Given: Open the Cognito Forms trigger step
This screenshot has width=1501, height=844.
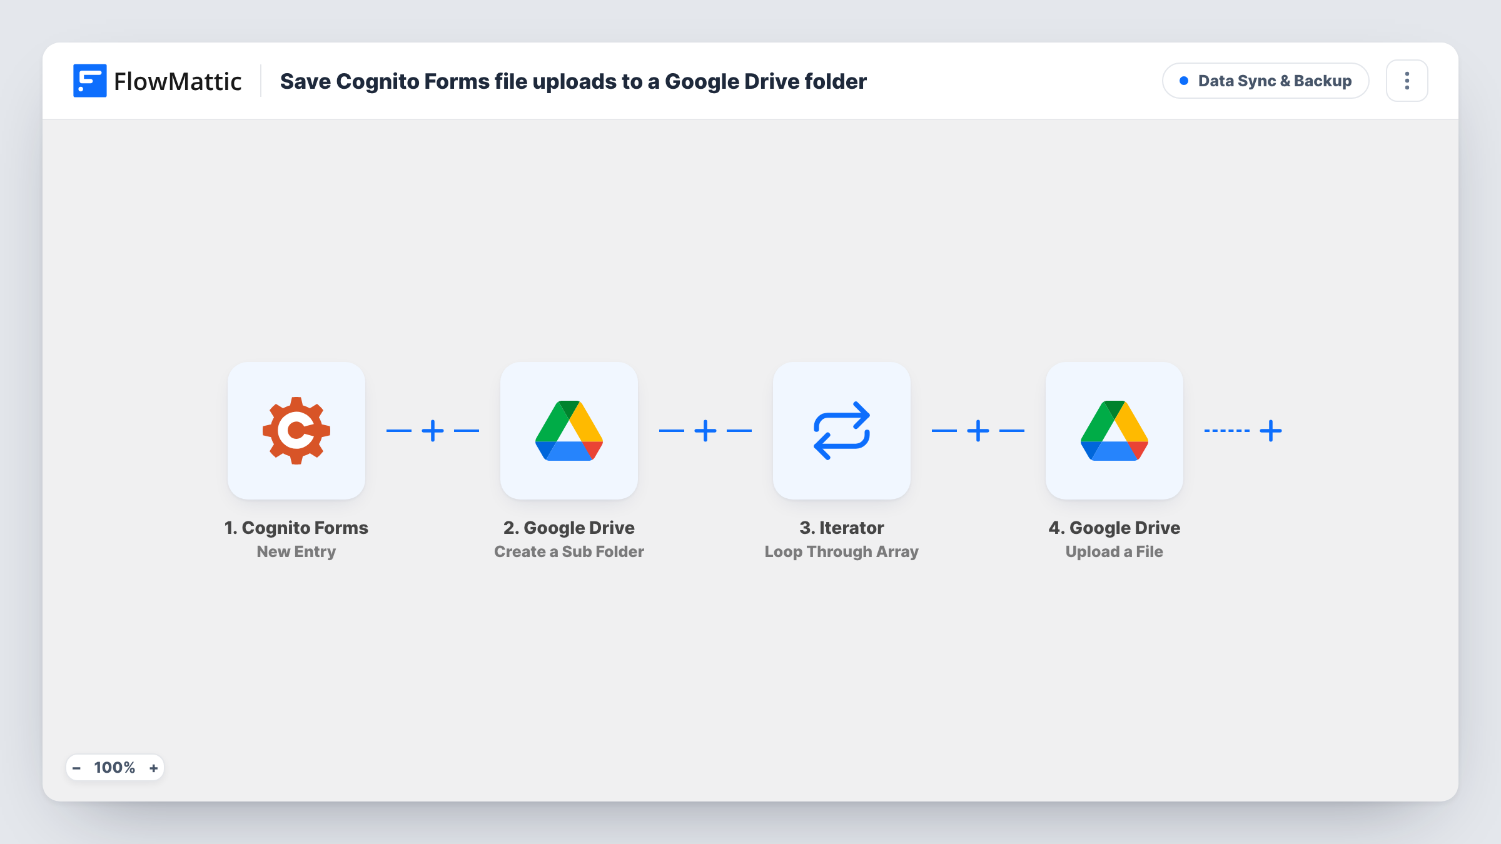Looking at the screenshot, I should [x=296, y=431].
